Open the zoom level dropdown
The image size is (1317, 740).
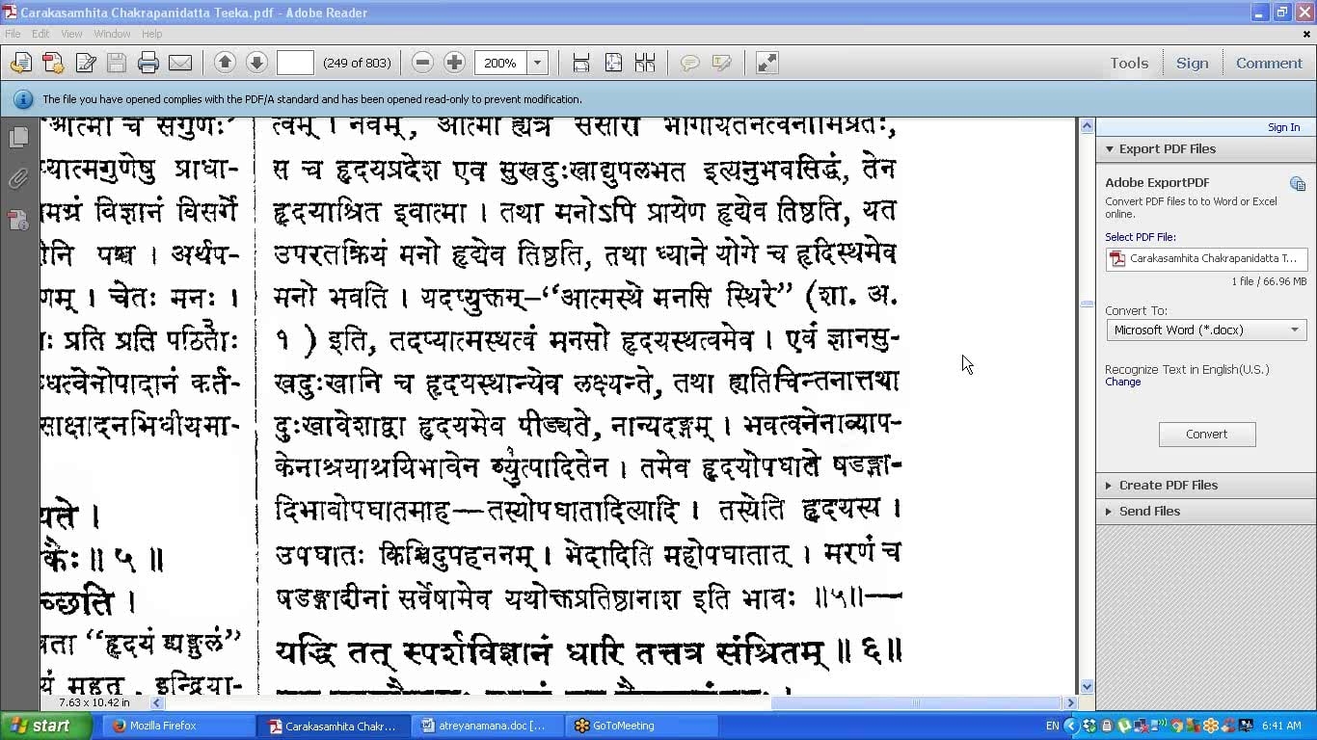coord(538,63)
